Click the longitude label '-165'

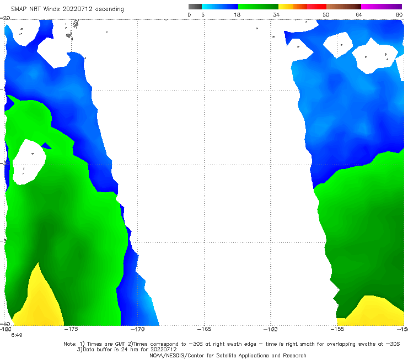[204, 329]
